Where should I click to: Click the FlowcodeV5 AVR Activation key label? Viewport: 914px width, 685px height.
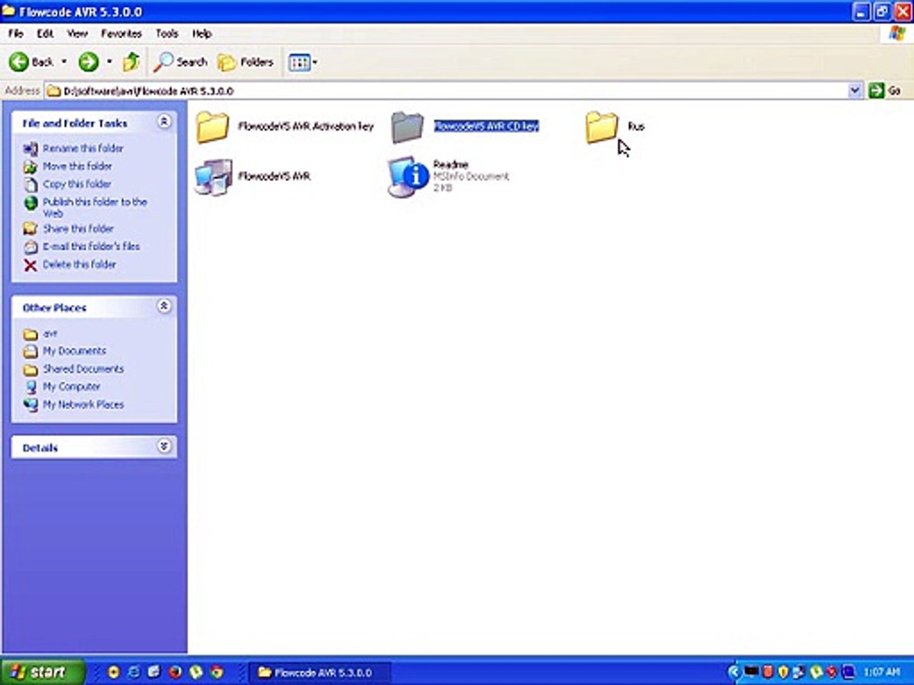[306, 126]
